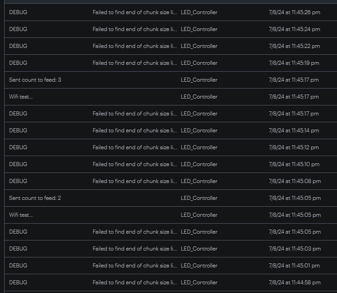This screenshot has width=337, height=293.
Task: Select the DEBUG row at 11:44:58 pm
Action: (171, 283)
